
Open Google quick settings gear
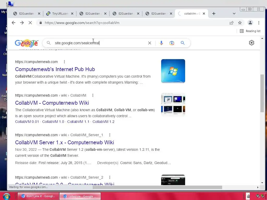[x=252, y=43]
